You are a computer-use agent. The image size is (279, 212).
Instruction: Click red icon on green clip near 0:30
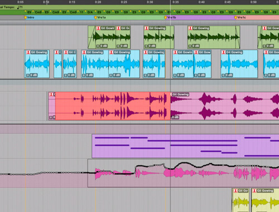pyautogui.click(x=146, y=28)
